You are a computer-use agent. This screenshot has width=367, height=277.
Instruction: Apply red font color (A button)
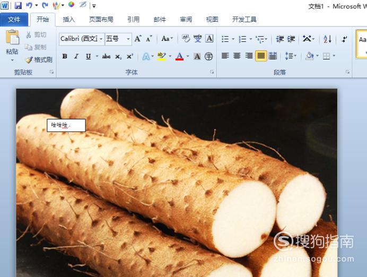(179, 56)
